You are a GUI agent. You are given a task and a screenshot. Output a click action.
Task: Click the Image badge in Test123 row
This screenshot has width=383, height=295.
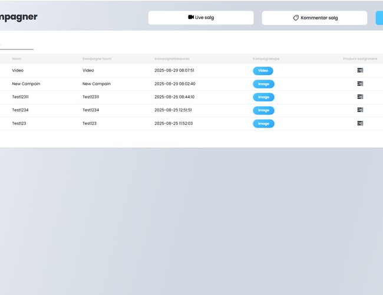tap(263, 123)
